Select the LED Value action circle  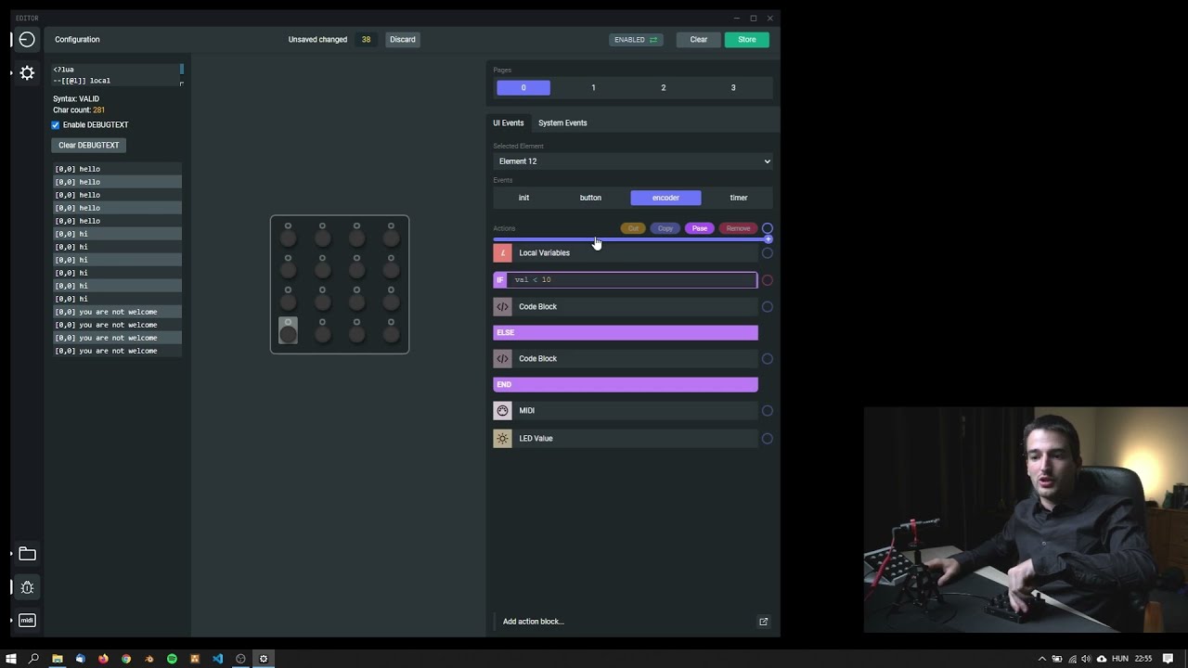point(768,438)
